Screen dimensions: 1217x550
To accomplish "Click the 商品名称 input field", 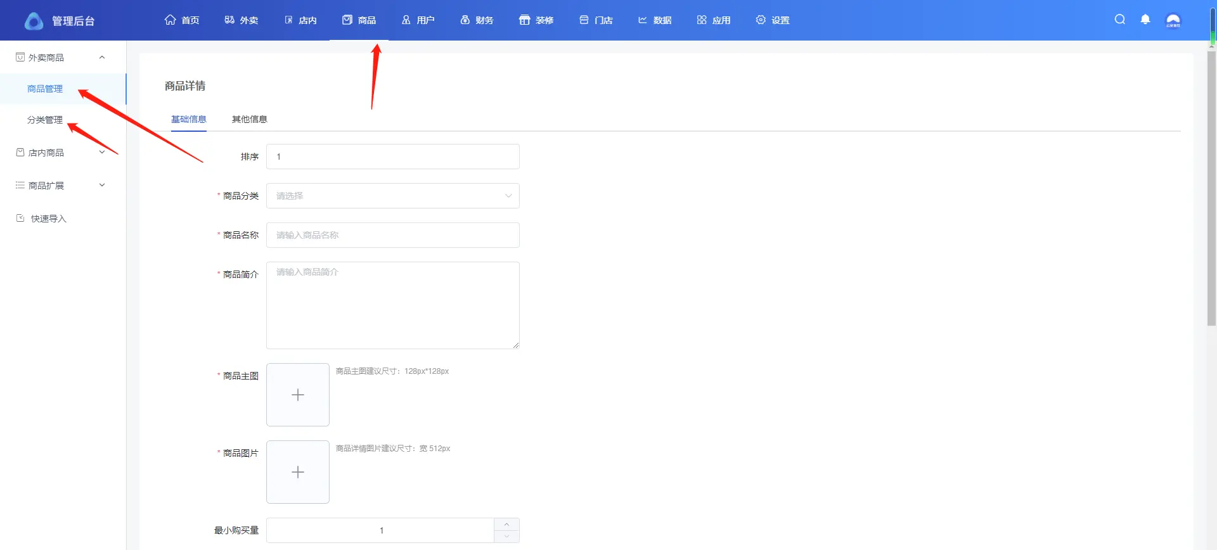I will [393, 235].
